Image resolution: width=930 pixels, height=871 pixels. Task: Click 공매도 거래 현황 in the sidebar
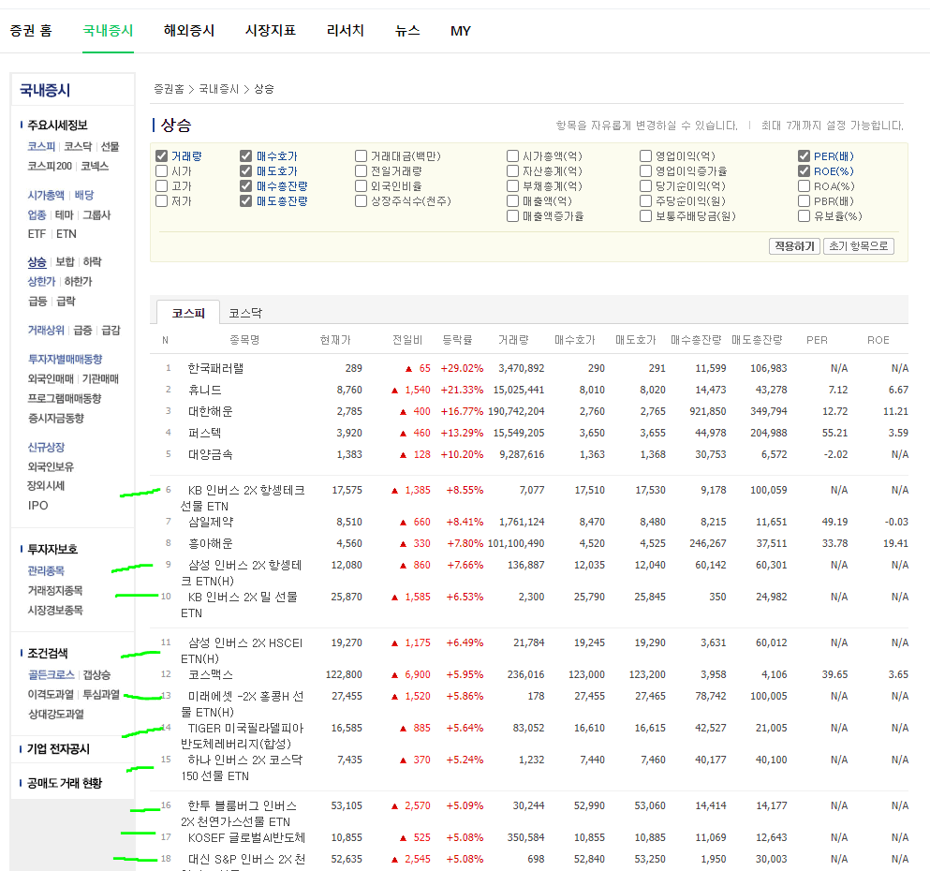65,784
